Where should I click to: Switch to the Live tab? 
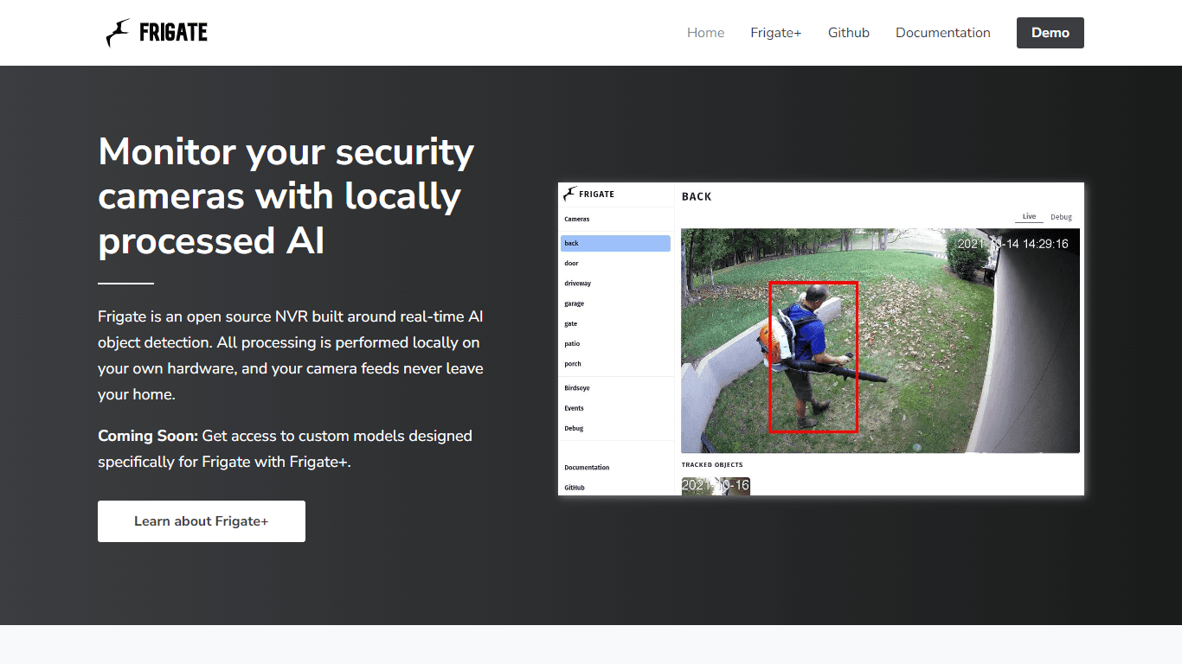click(x=1029, y=217)
